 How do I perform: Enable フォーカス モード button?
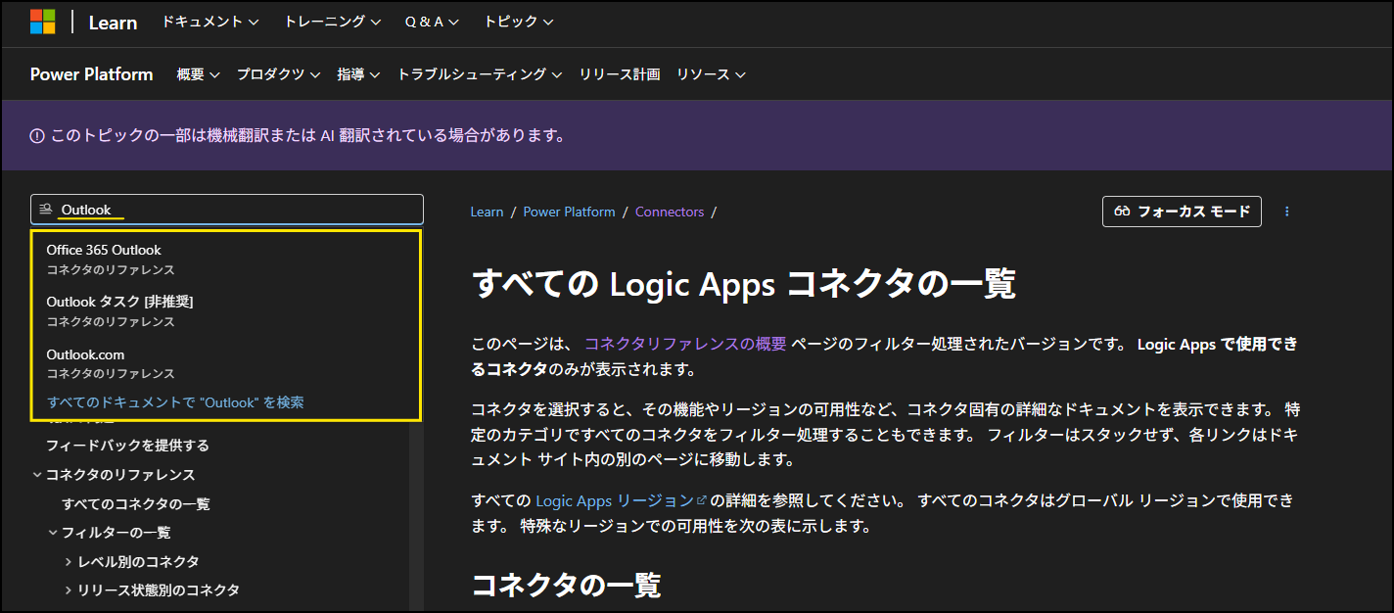(1182, 212)
